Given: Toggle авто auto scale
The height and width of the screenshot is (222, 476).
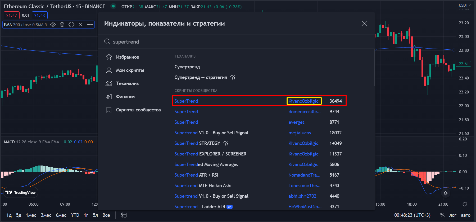Looking at the screenshot, I should [x=466, y=215].
